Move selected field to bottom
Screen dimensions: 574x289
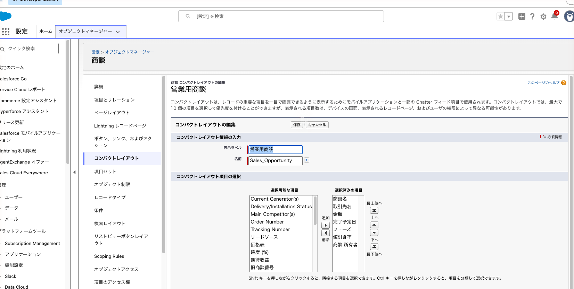click(x=374, y=247)
